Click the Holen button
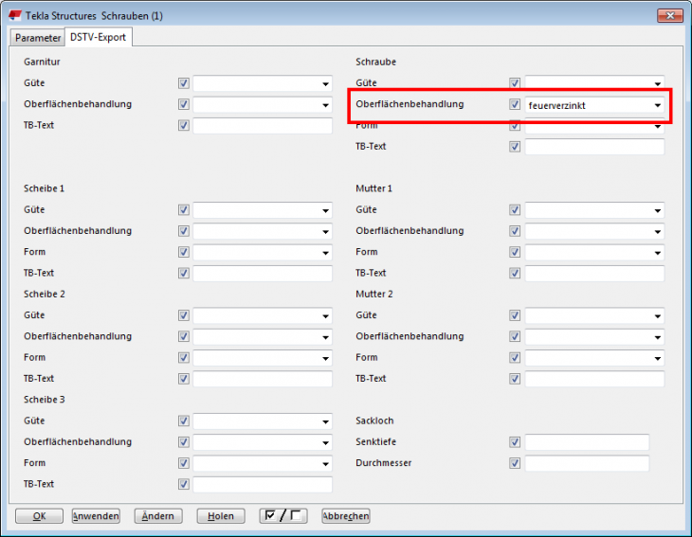Viewport: 692px width, 537px height. click(x=220, y=516)
